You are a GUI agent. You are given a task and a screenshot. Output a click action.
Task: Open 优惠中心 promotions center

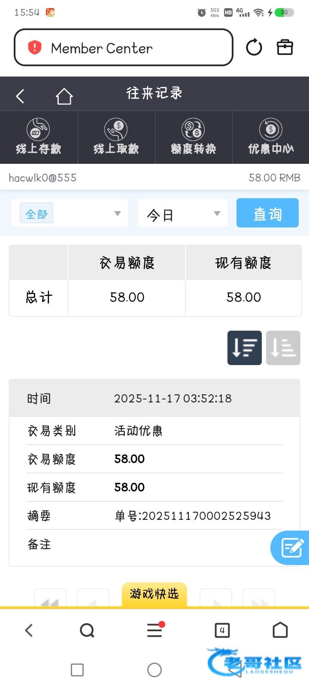click(270, 137)
